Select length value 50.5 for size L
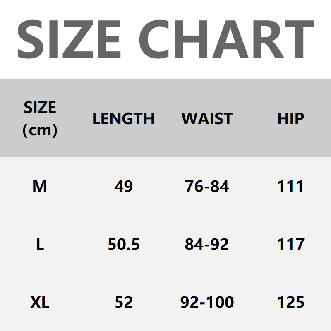The height and width of the screenshot is (331, 331). [123, 245]
